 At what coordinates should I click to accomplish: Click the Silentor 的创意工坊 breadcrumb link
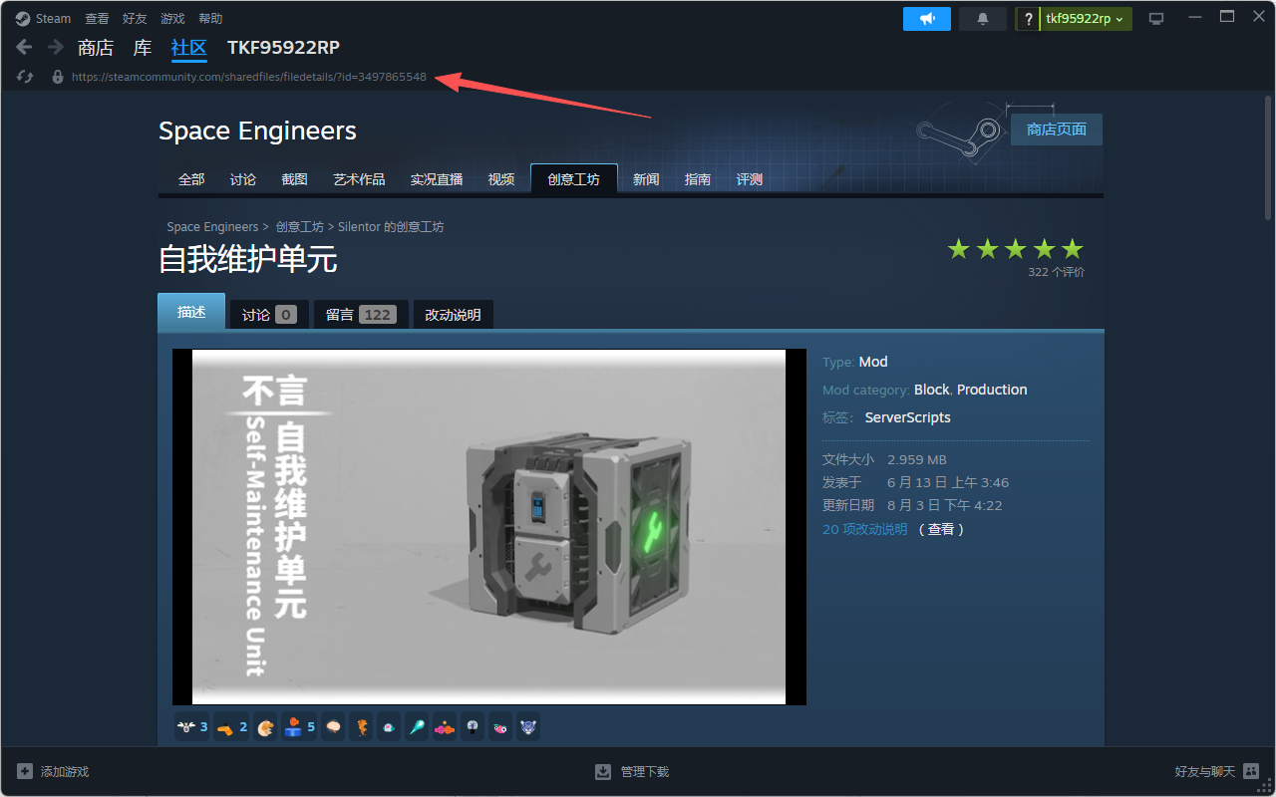pyautogui.click(x=391, y=227)
